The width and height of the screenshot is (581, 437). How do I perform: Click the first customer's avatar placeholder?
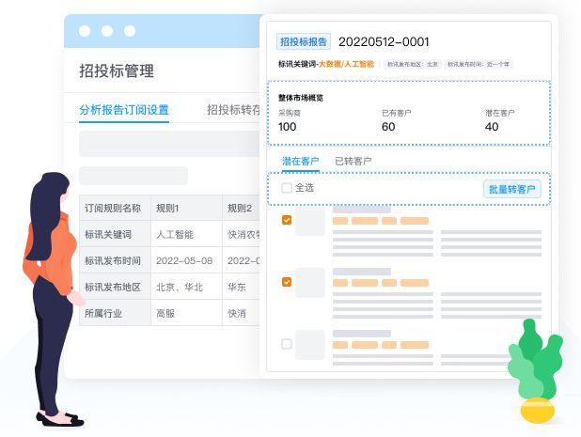pos(309,221)
